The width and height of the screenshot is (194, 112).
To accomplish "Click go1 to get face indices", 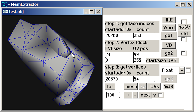I will tap(169, 35).
